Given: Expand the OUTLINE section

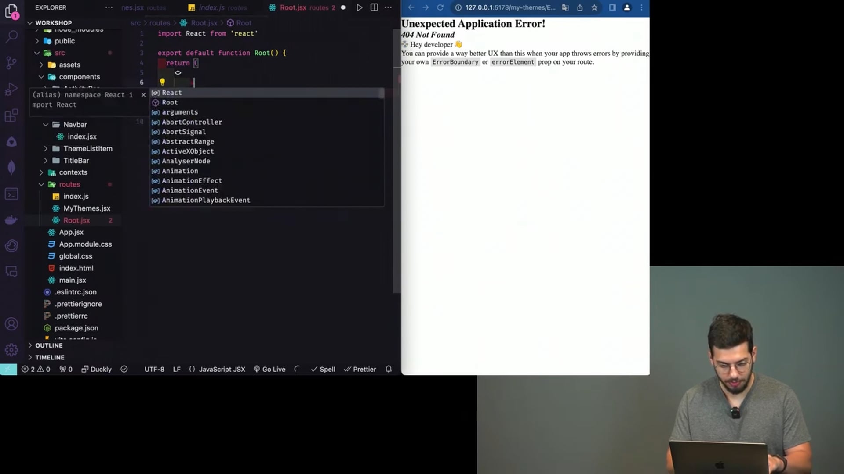Looking at the screenshot, I should coord(48,345).
